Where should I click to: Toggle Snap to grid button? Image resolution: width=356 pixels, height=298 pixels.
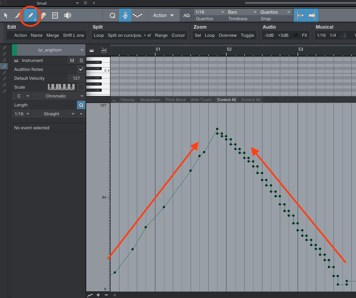click(300, 15)
